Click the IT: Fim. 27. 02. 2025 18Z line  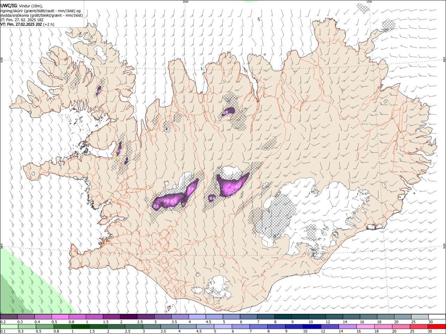pyautogui.click(x=22, y=20)
